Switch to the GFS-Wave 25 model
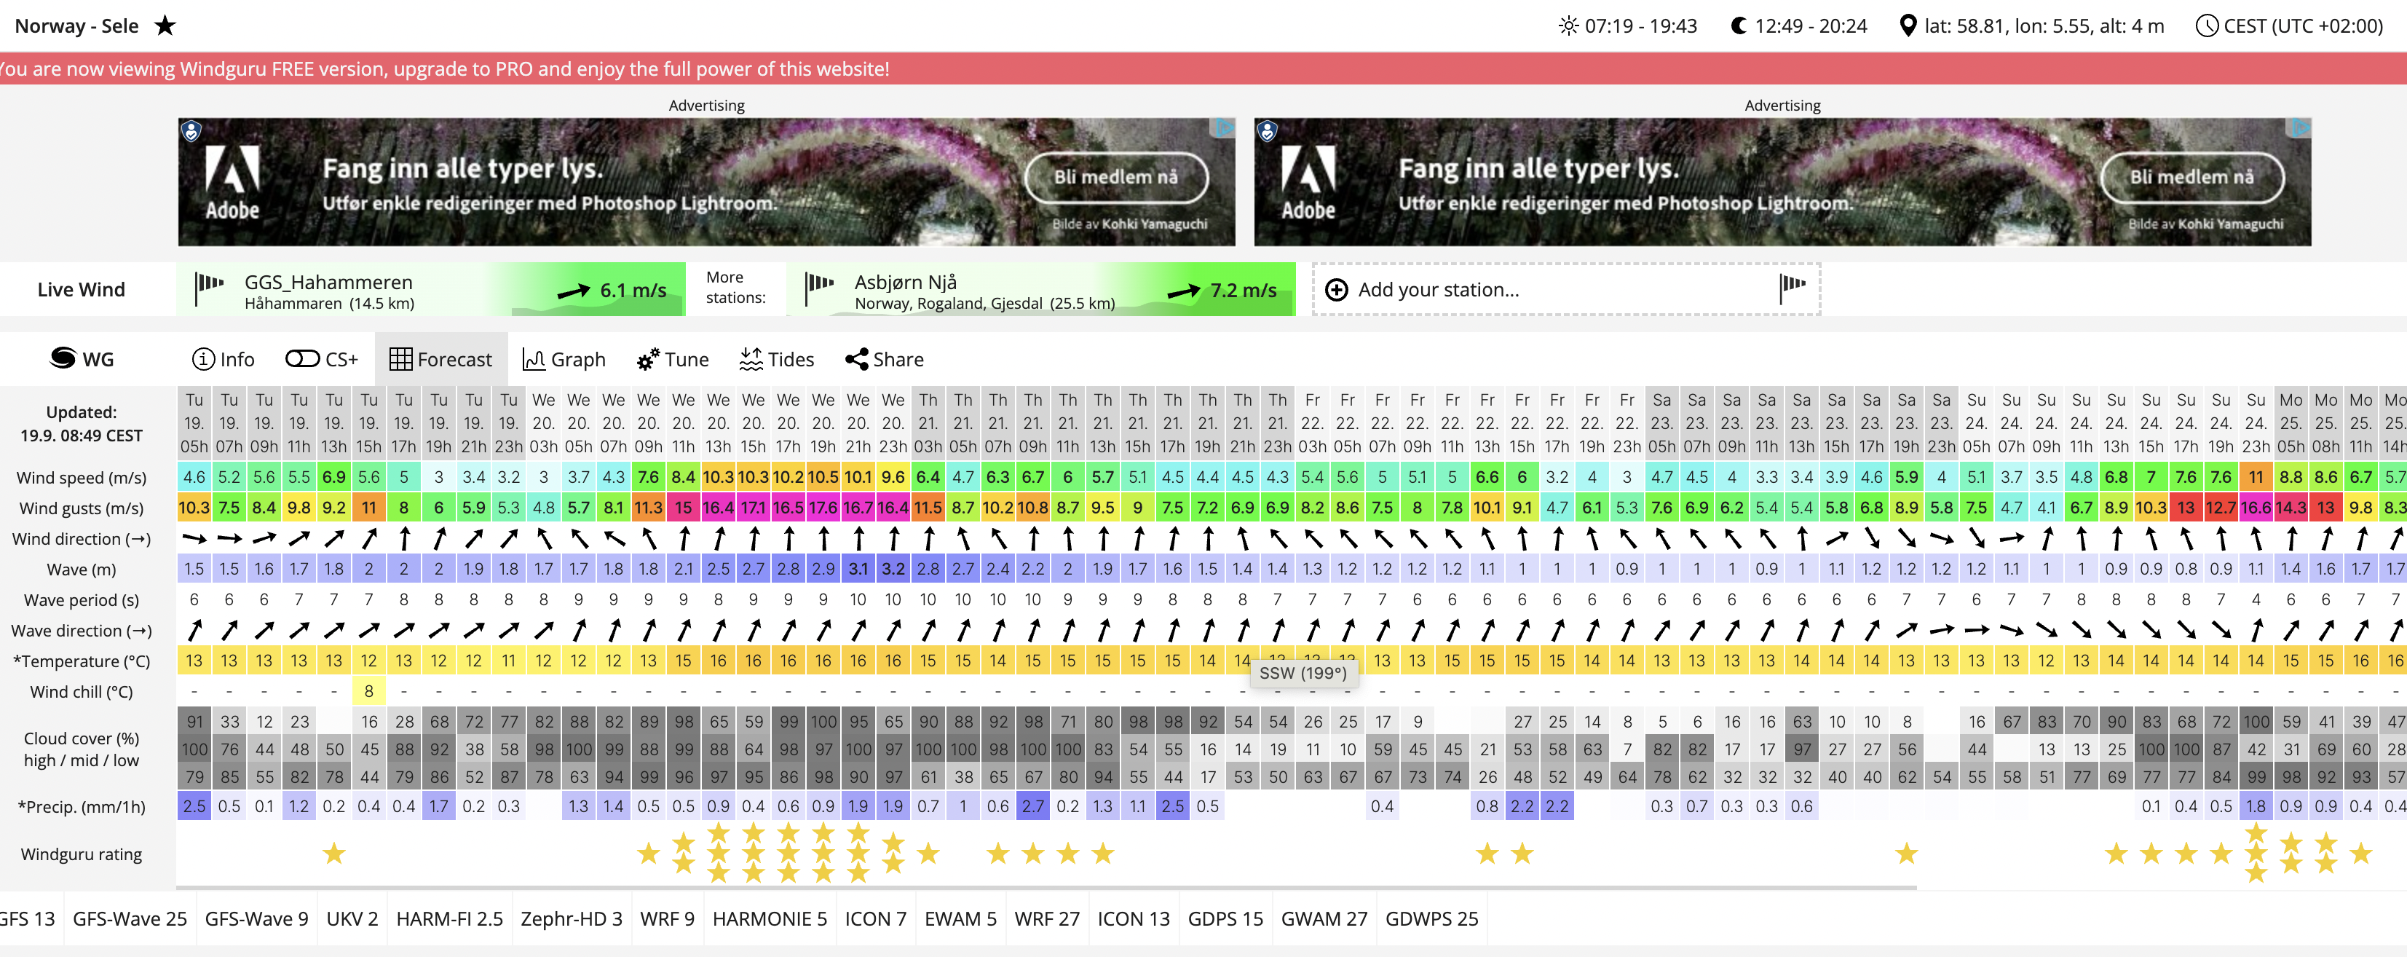Viewport: 2407px width, 957px height. [130, 918]
